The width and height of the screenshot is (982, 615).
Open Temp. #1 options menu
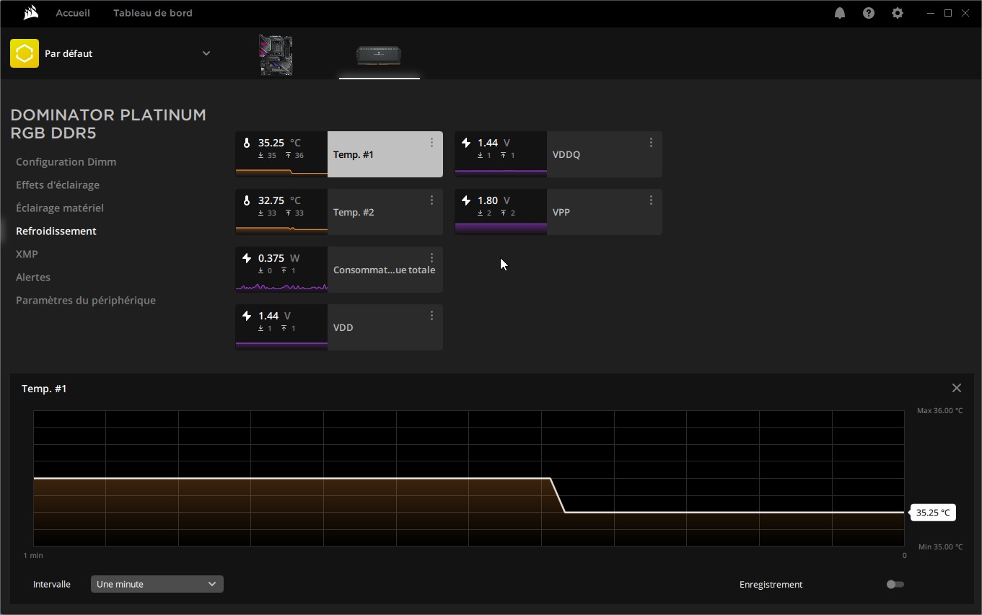431,143
